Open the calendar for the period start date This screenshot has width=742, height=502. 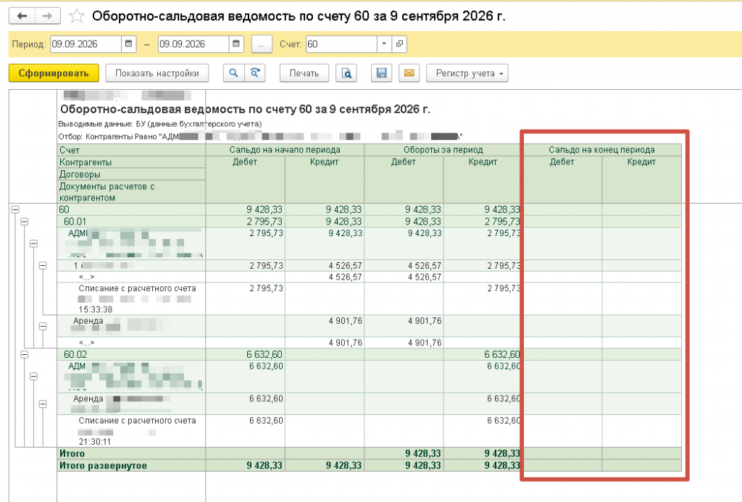(128, 44)
